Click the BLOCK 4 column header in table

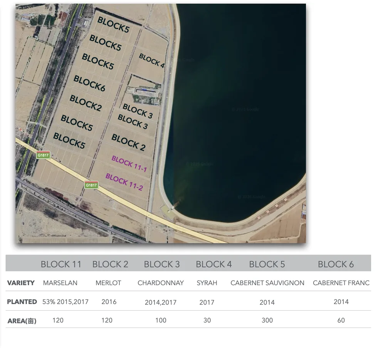[214, 264]
